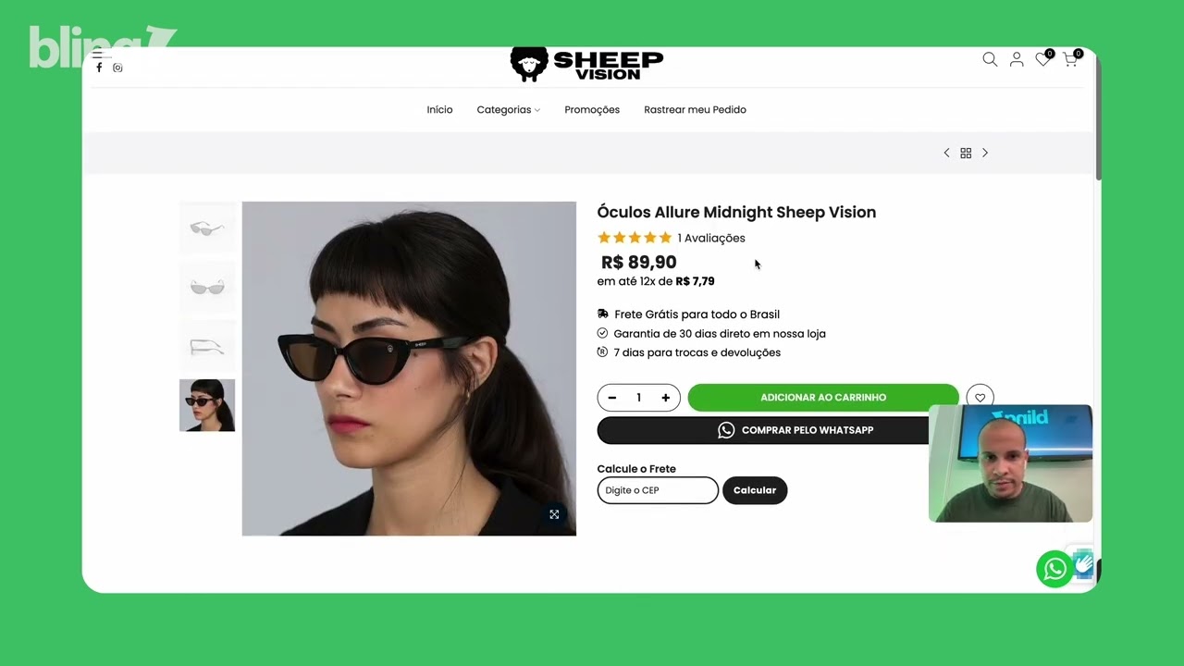Go to previous product arrow
Image resolution: width=1184 pixels, height=666 pixels.
click(x=946, y=153)
